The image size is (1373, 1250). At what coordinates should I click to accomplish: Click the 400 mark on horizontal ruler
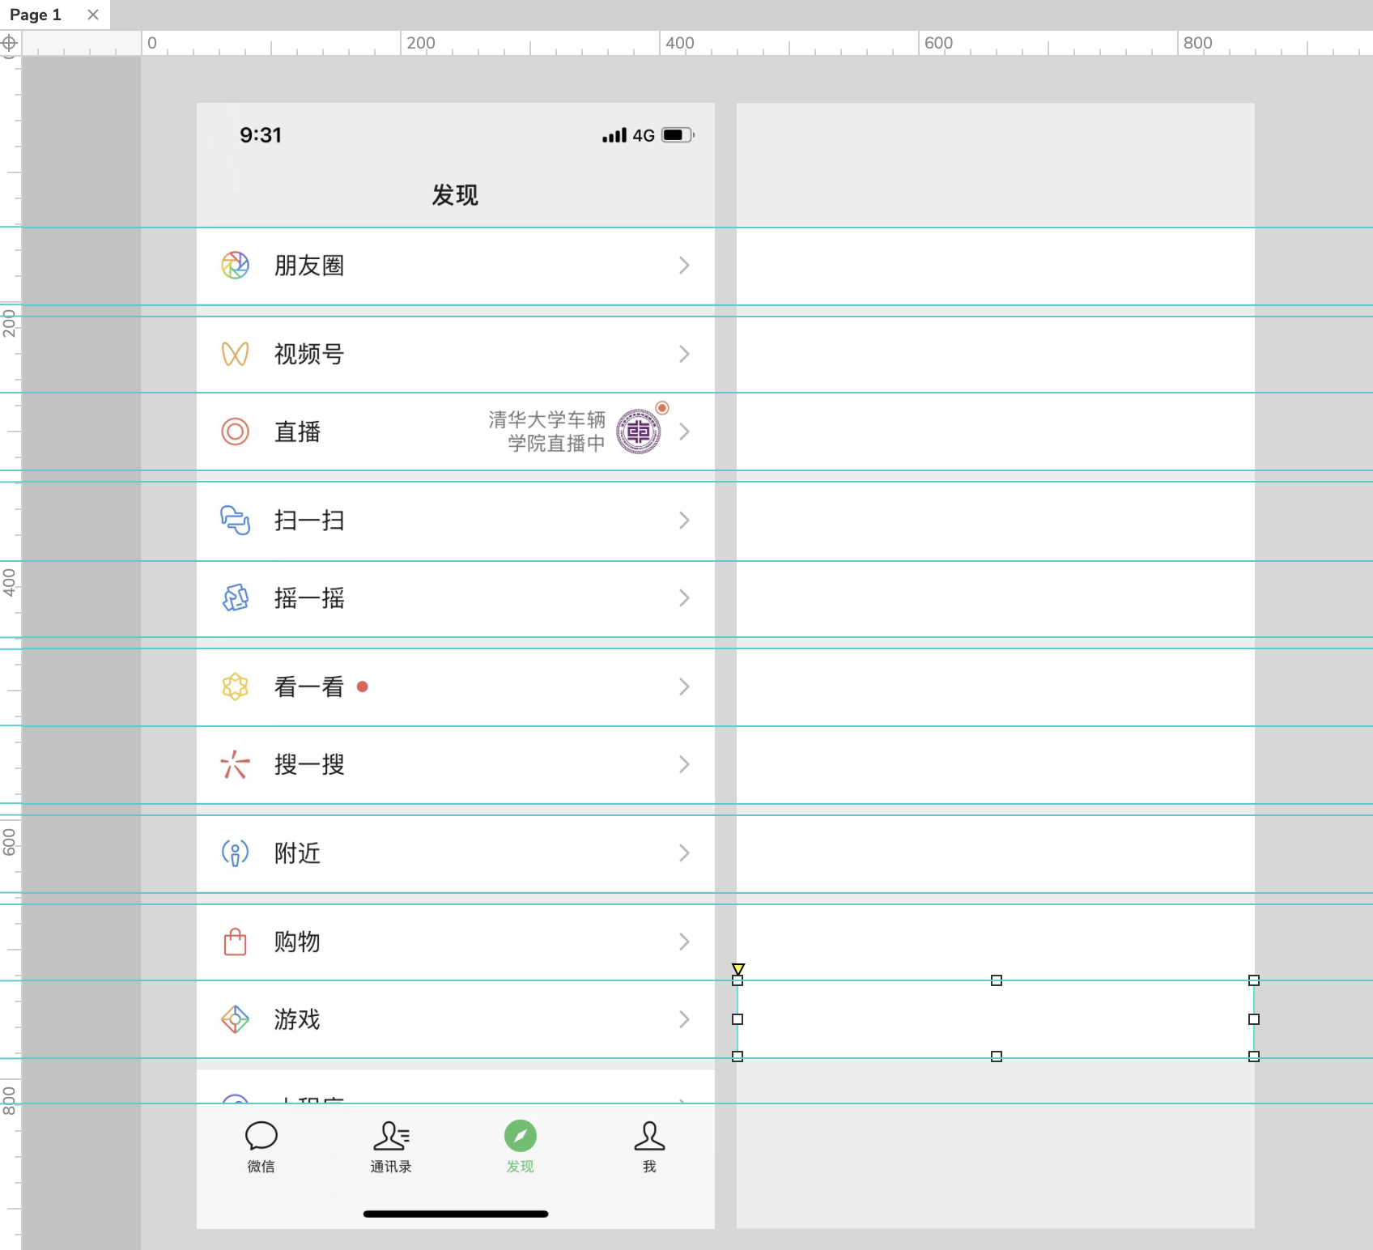[680, 43]
